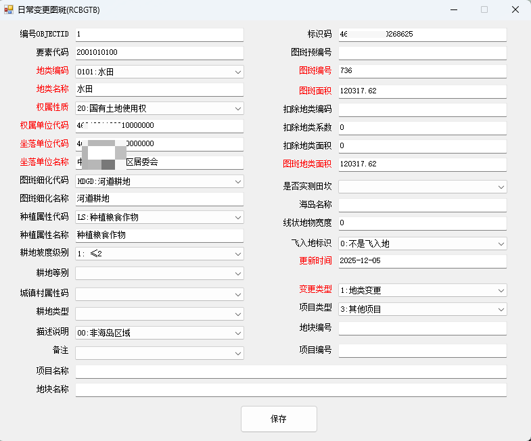Expand the 权属性质 combo box

pyautogui.click(x=160, y=108)
